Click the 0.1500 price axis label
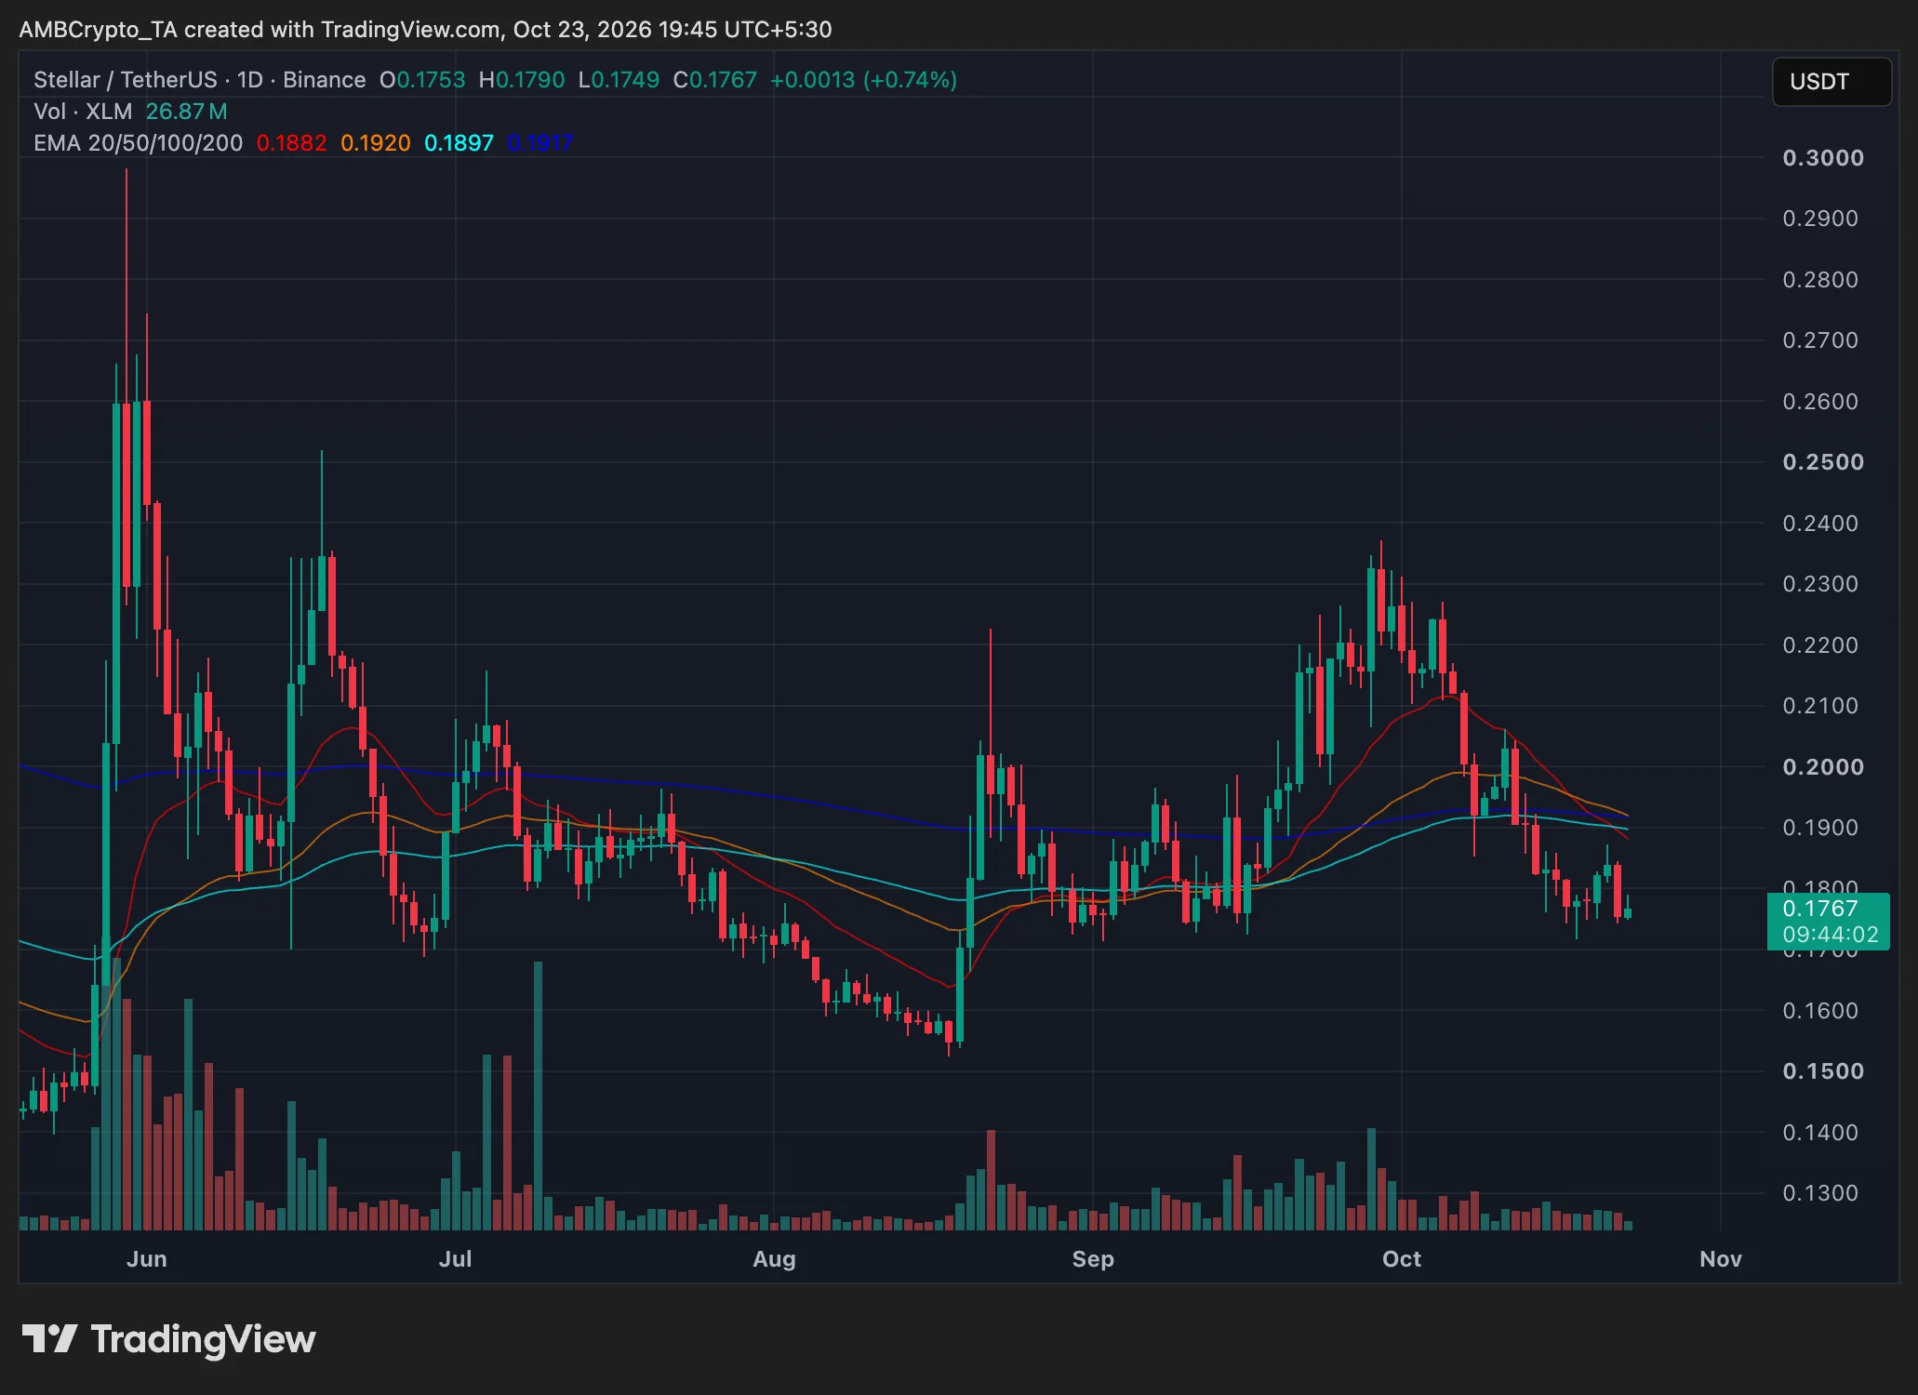The height and width of the screenshot is (1395, 1918). pyautogui.click(x=1823, y=1071)
